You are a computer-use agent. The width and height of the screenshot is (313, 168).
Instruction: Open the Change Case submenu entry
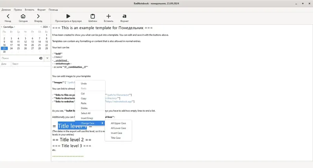coord(90,123)
